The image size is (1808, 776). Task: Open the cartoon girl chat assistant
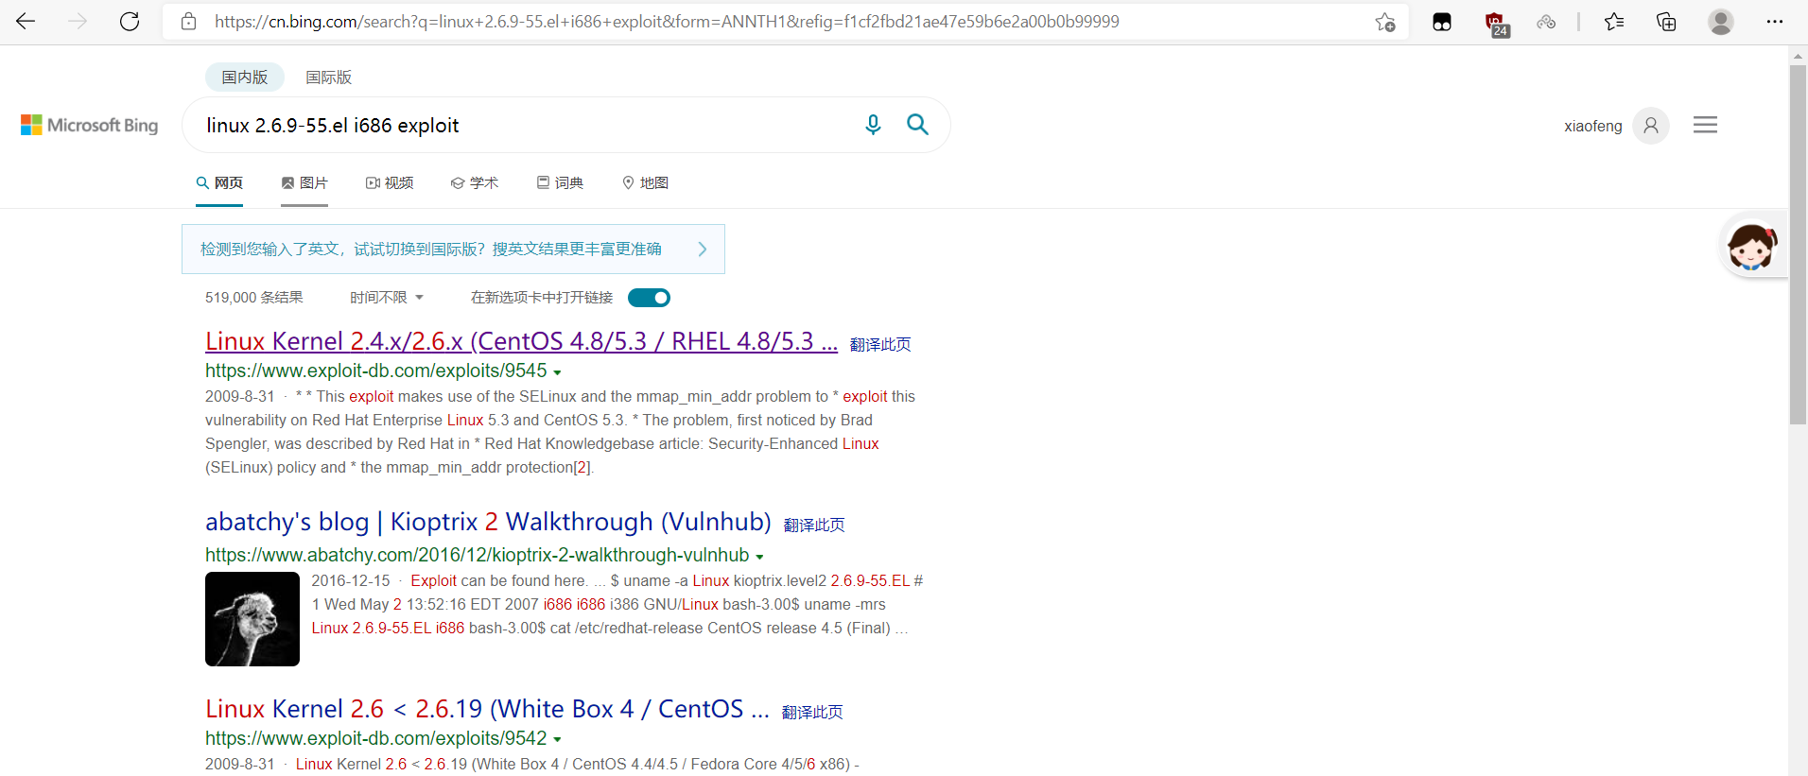[1751, 247]
